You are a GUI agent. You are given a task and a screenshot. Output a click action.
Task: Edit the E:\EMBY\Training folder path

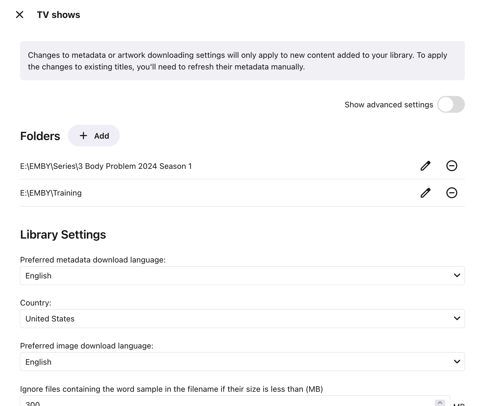[425, 193]
